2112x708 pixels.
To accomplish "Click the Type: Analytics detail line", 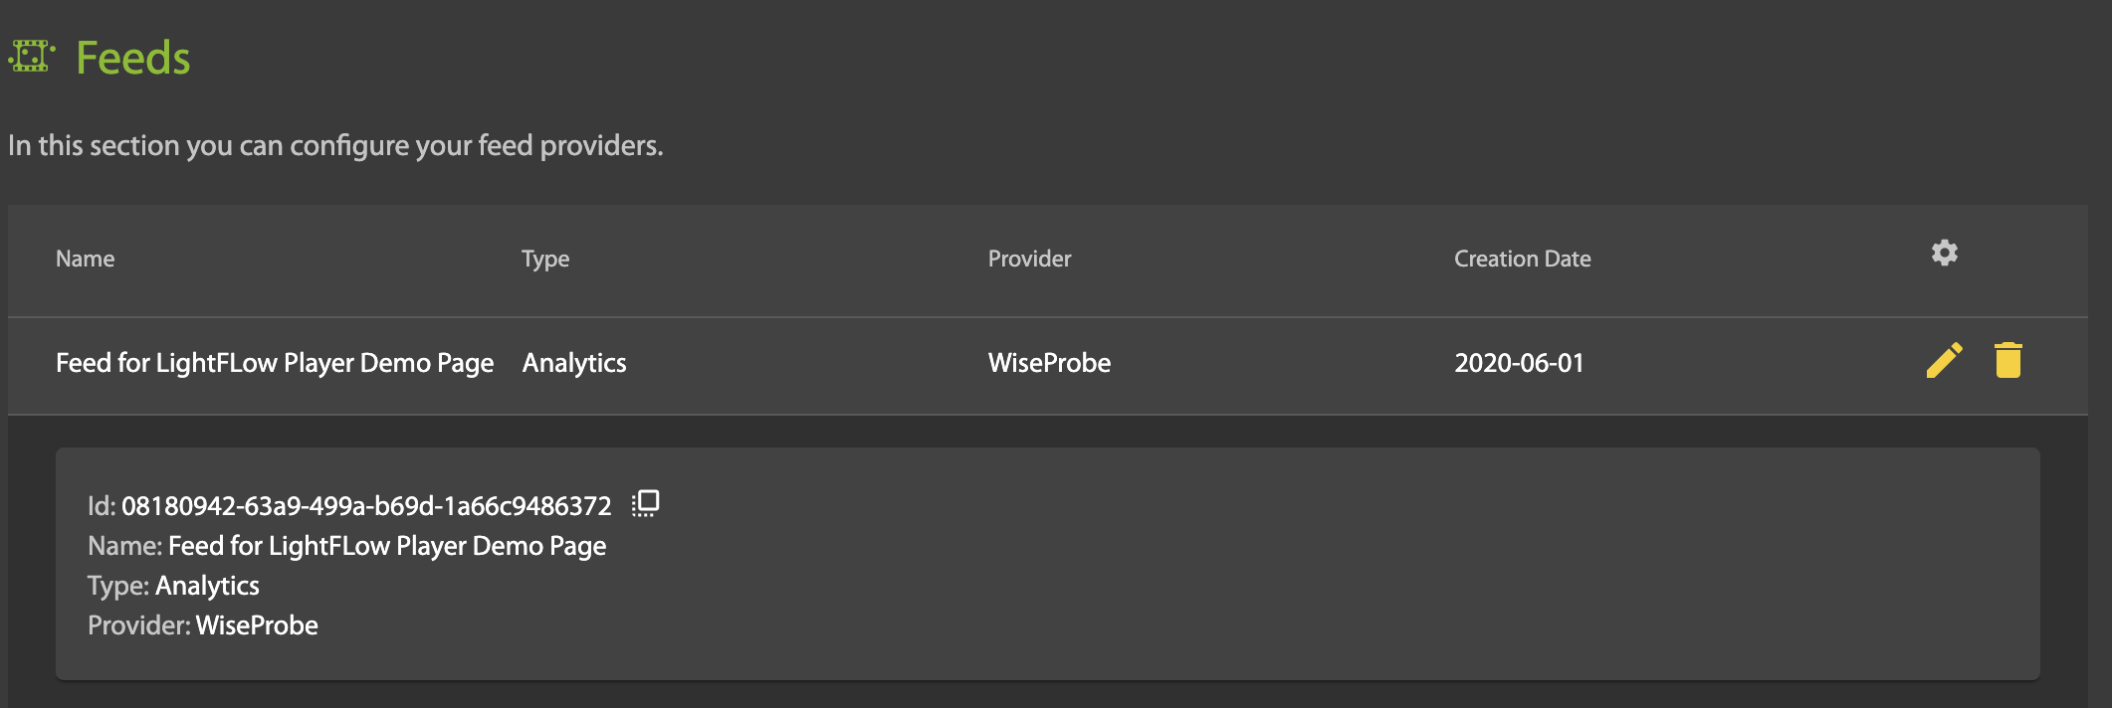I will 173,586.
